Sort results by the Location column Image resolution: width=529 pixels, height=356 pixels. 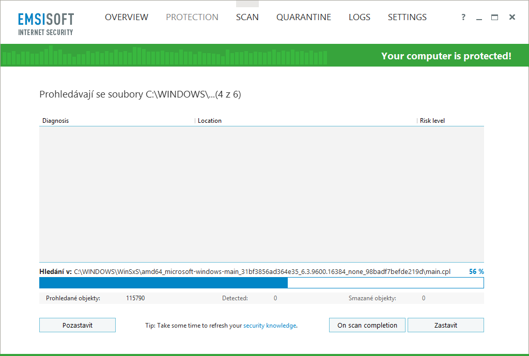(210, 120)
